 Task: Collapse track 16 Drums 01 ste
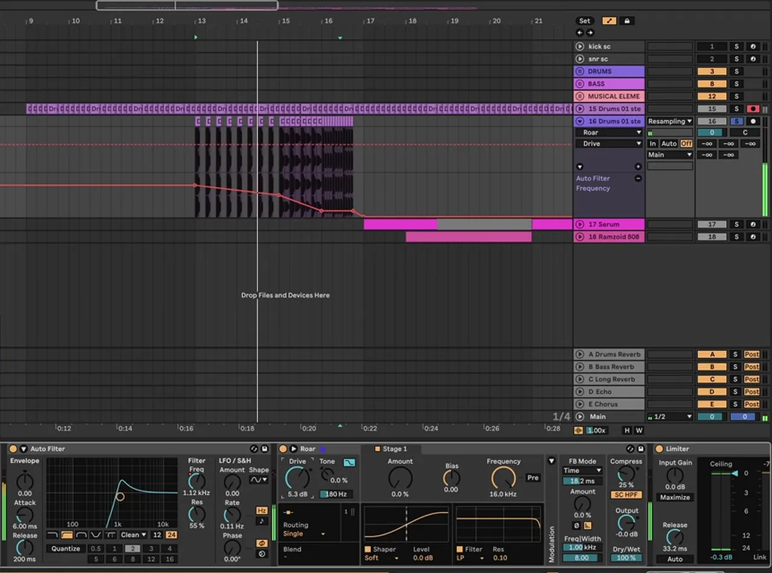(580, 121)
